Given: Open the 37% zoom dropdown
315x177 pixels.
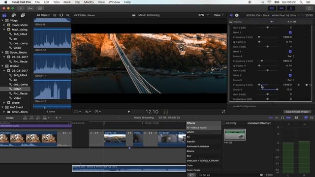Looking at the screenshot, I should click(x=203, y=15).
